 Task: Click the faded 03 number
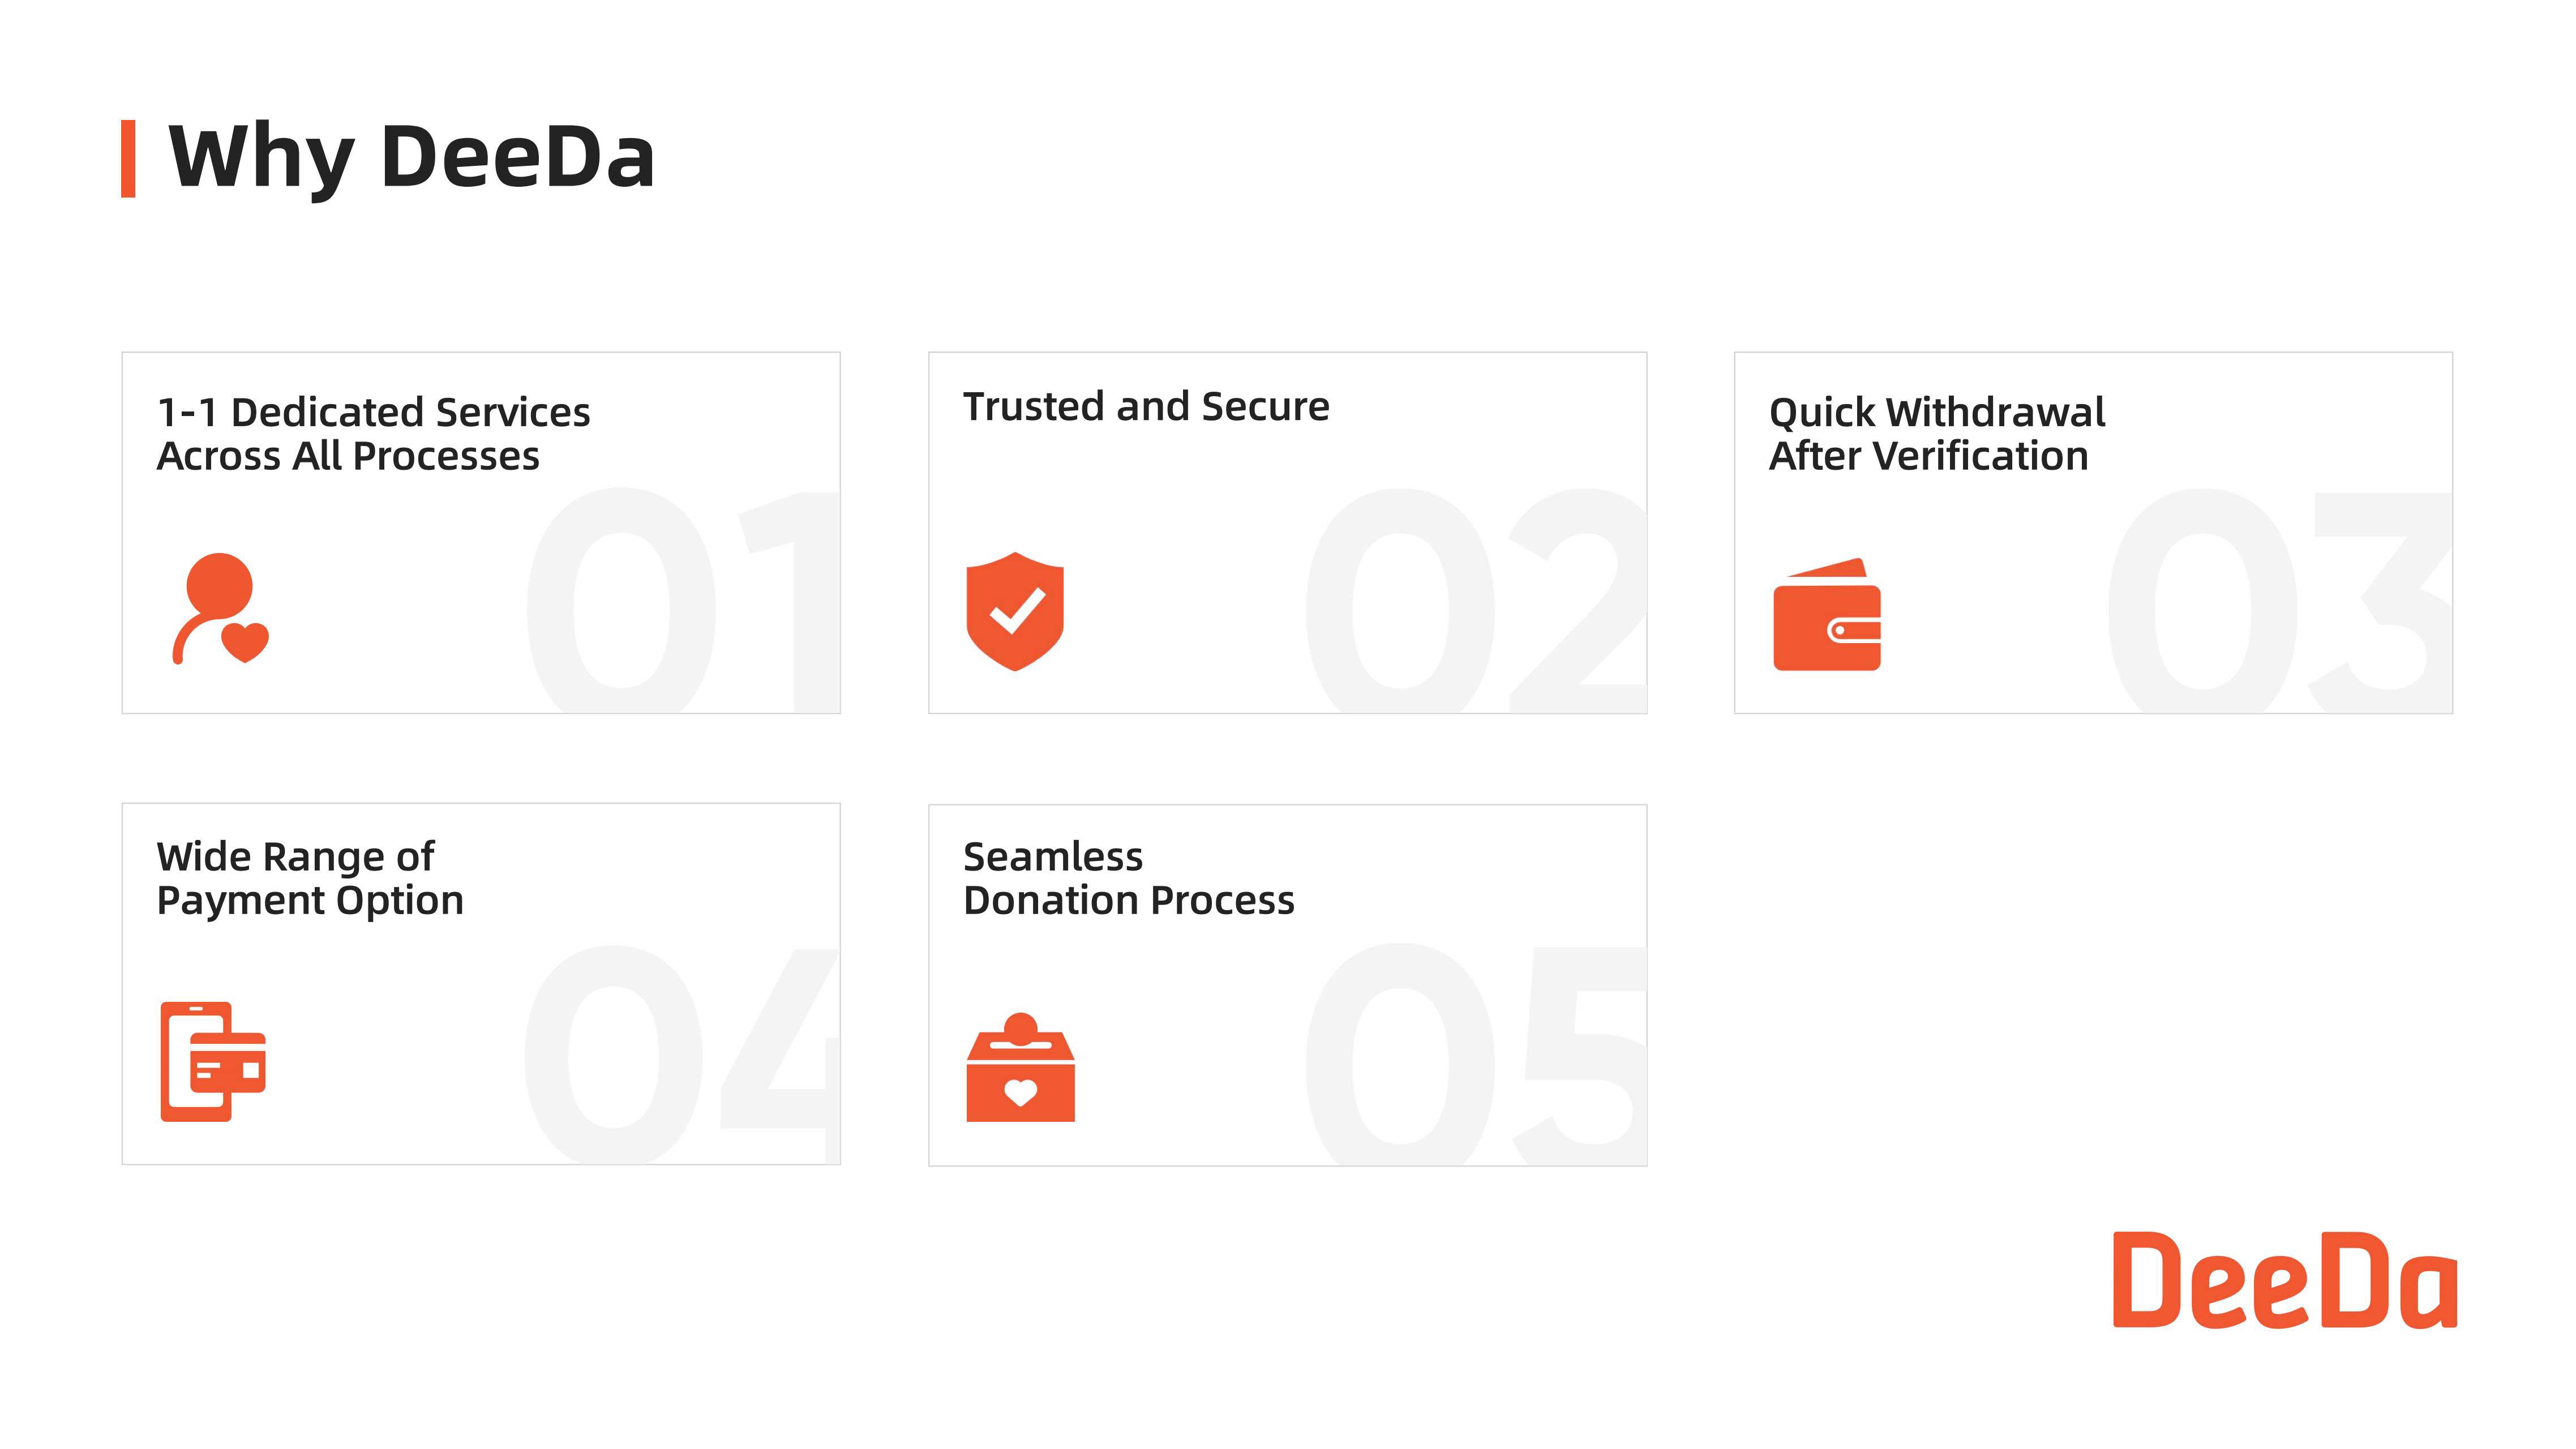click(2280, 600)
